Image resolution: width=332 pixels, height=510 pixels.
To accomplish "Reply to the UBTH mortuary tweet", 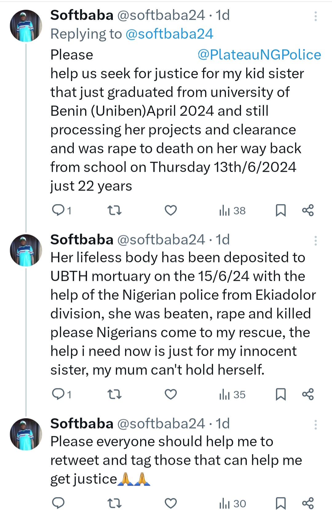I will pyautogui.click(x=58, y=394).
